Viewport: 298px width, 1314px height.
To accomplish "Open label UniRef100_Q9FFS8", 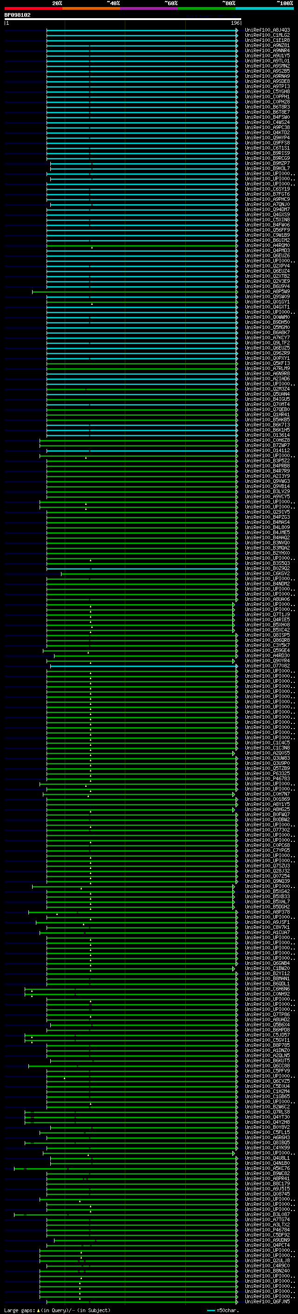I will pyautogui.click(x=267, y=143).
